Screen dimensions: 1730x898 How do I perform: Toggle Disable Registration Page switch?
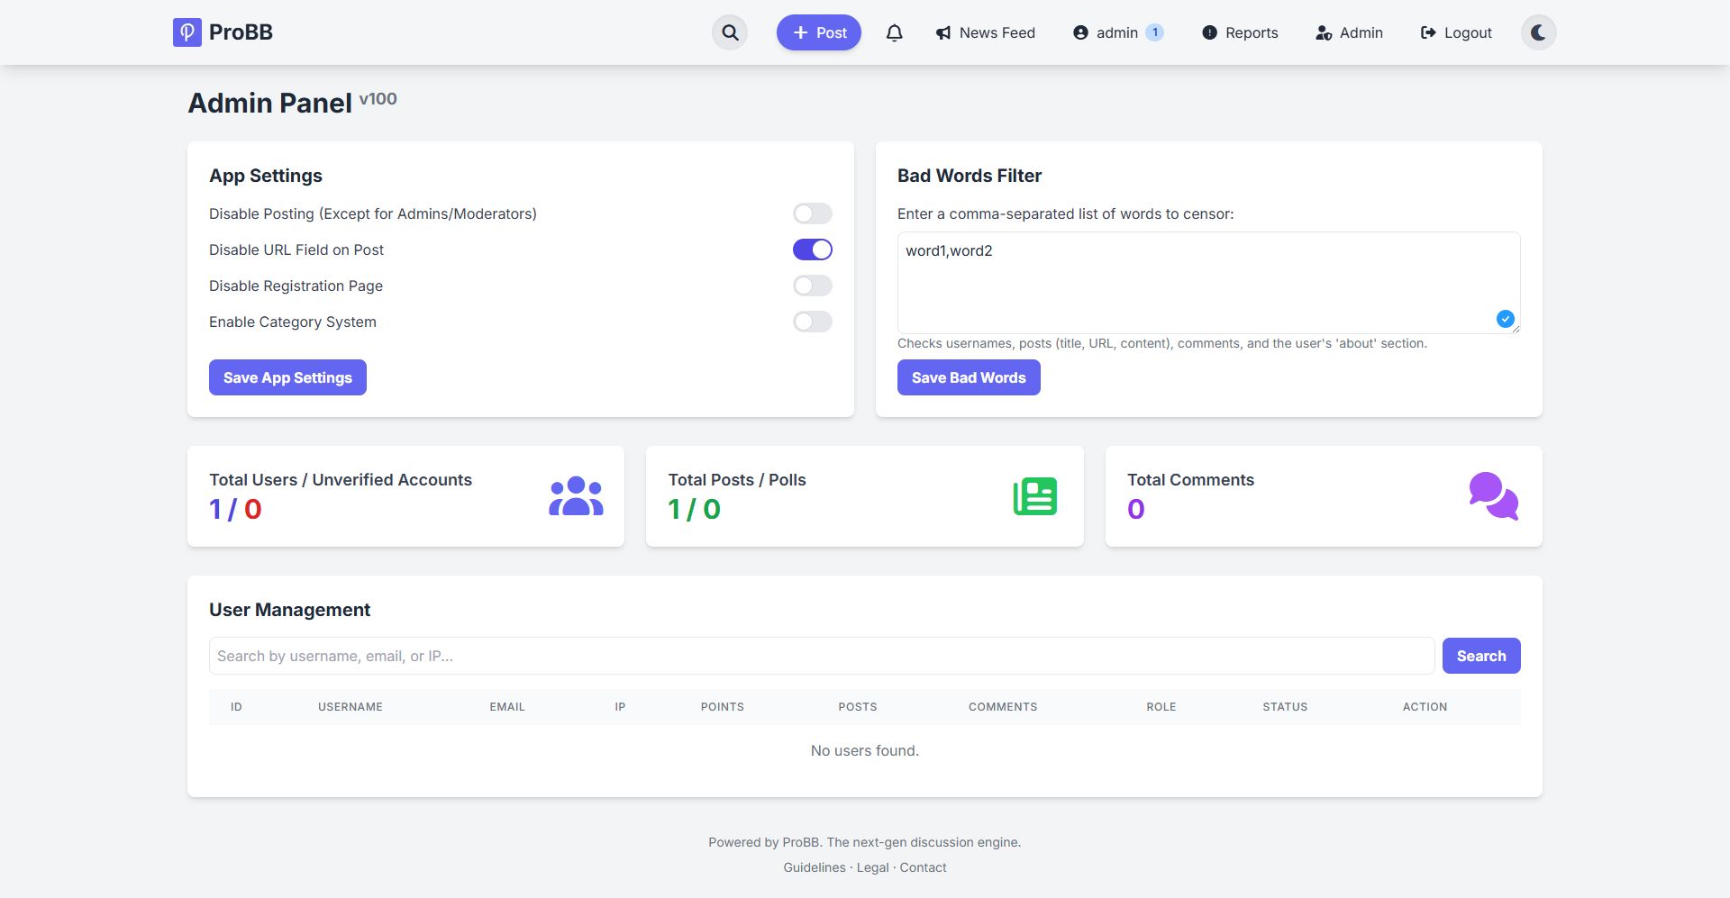[812, 286]
